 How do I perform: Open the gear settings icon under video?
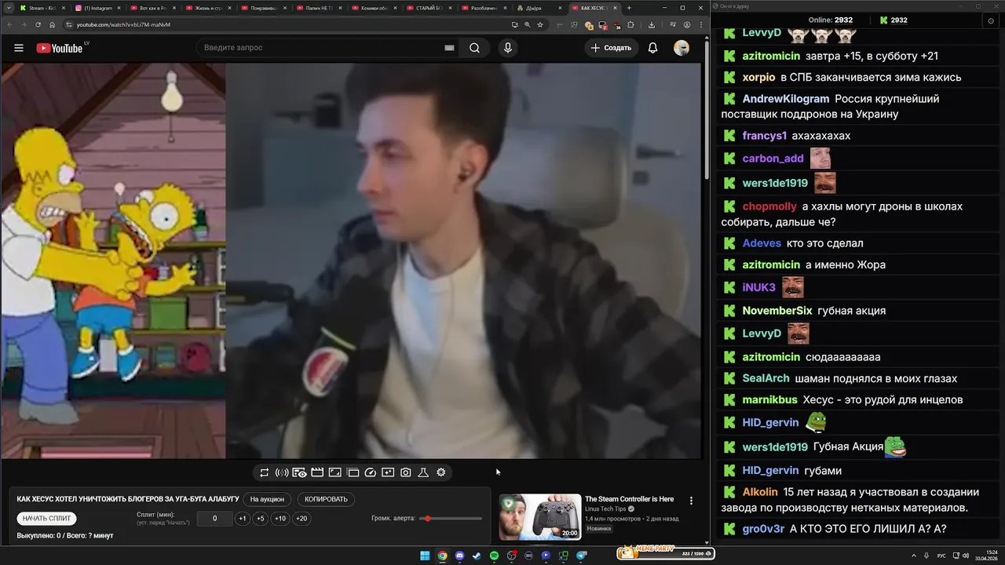pos(441,472)
